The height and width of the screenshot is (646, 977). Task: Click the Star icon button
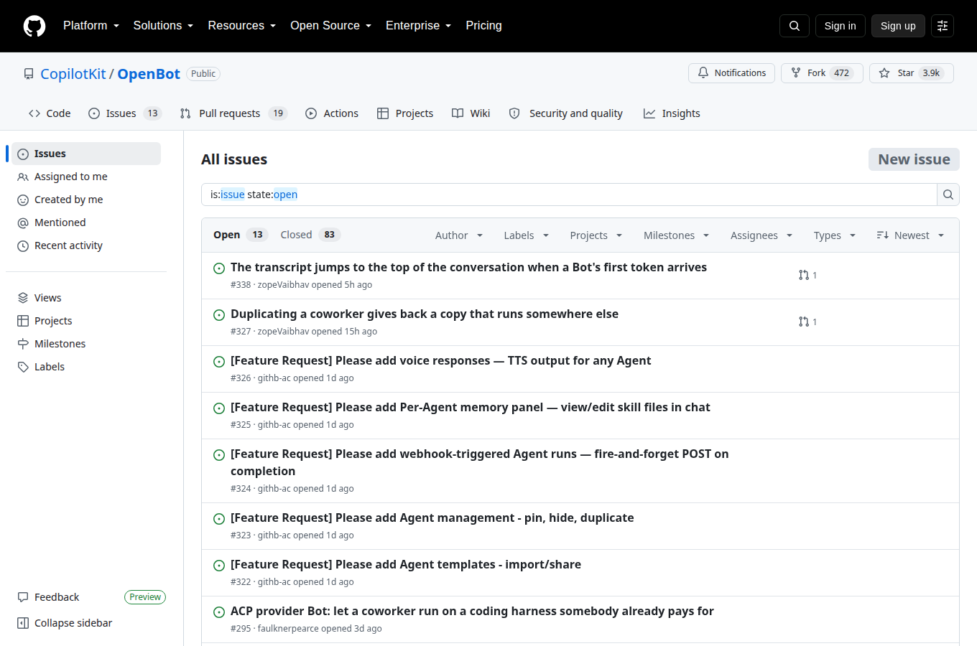[x=884, y=73]
